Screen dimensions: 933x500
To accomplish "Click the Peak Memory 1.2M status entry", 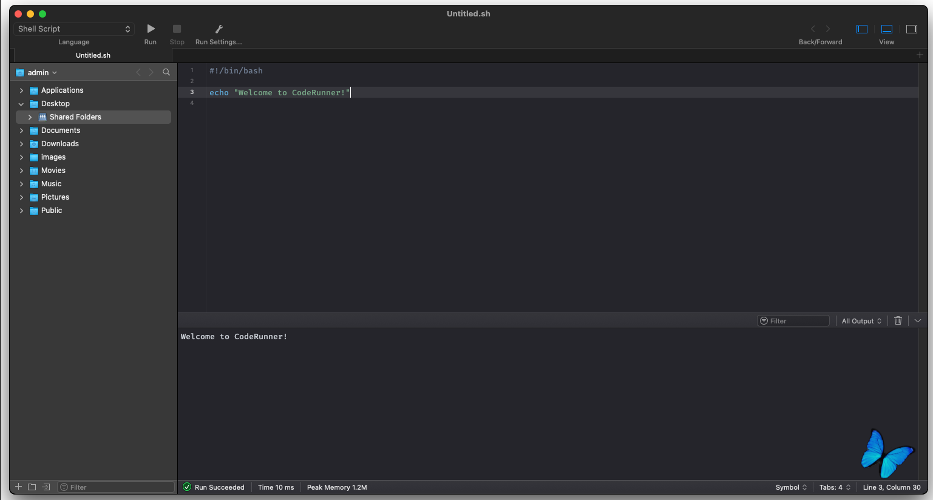I will (337, 487).
